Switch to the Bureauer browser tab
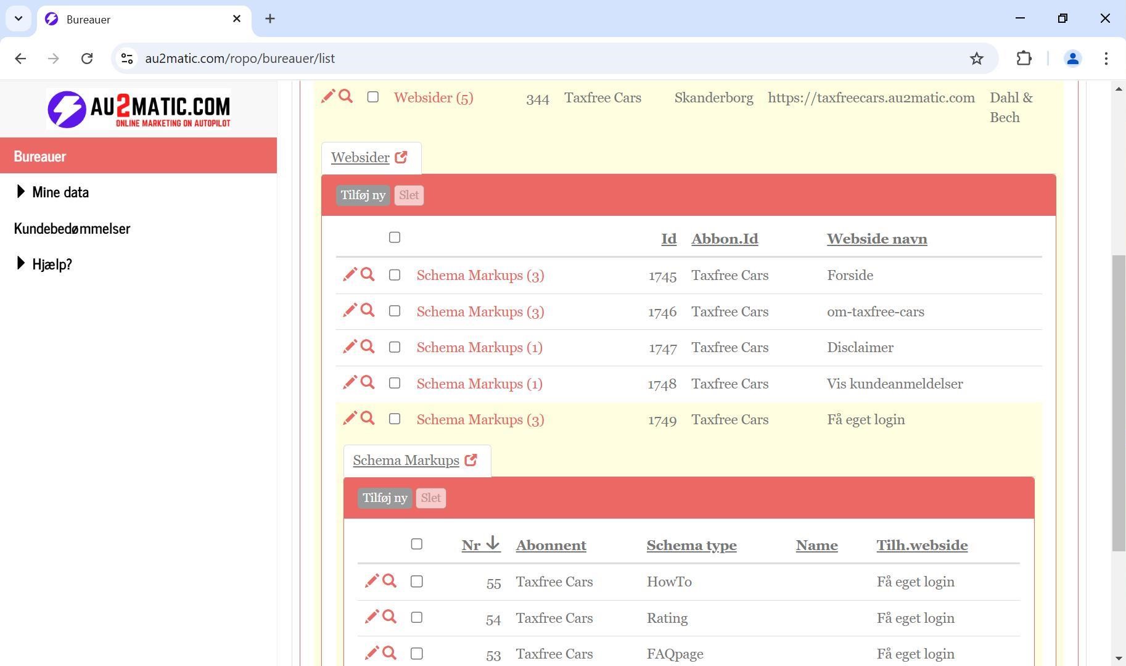The height and width of the screenshot is (666, 1126). (x=144, y=20)
